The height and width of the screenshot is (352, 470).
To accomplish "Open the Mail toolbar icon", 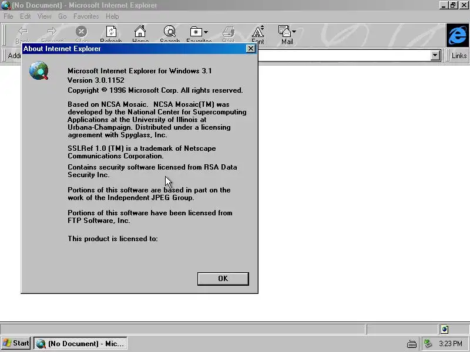I will coord(284,31).
